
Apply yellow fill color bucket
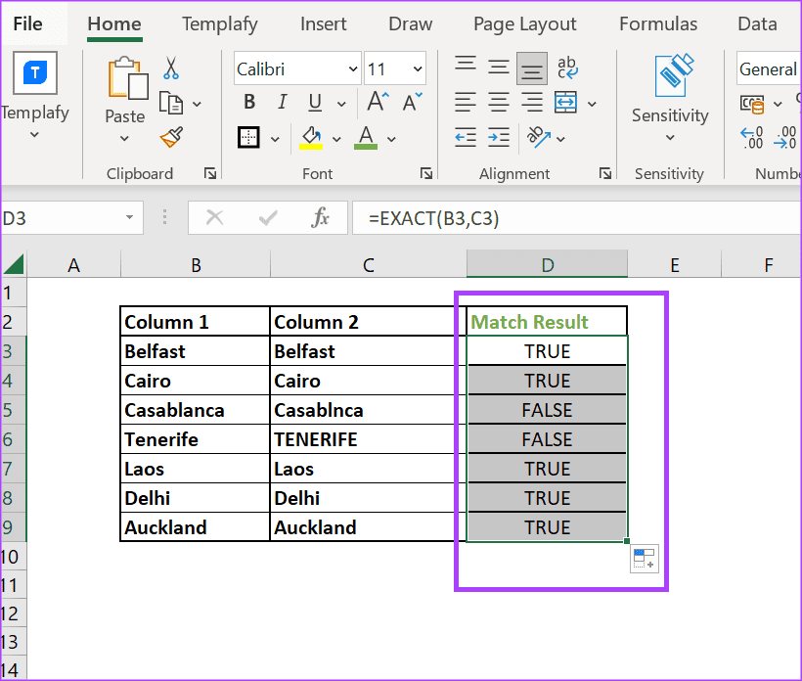[x=311, y=138]
